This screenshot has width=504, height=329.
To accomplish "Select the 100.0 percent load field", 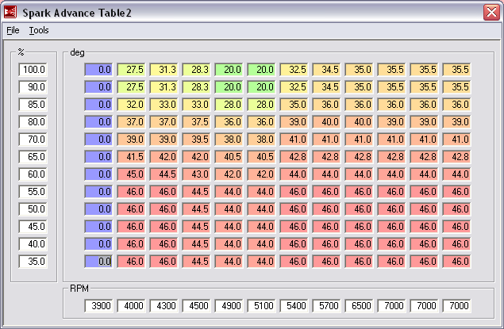I will click(x=33, y=70).
